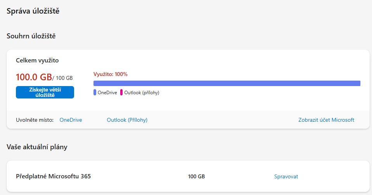
Task: Open the 'Outlook (Přílohy)' free-up-space link
Action: point(127,120)
